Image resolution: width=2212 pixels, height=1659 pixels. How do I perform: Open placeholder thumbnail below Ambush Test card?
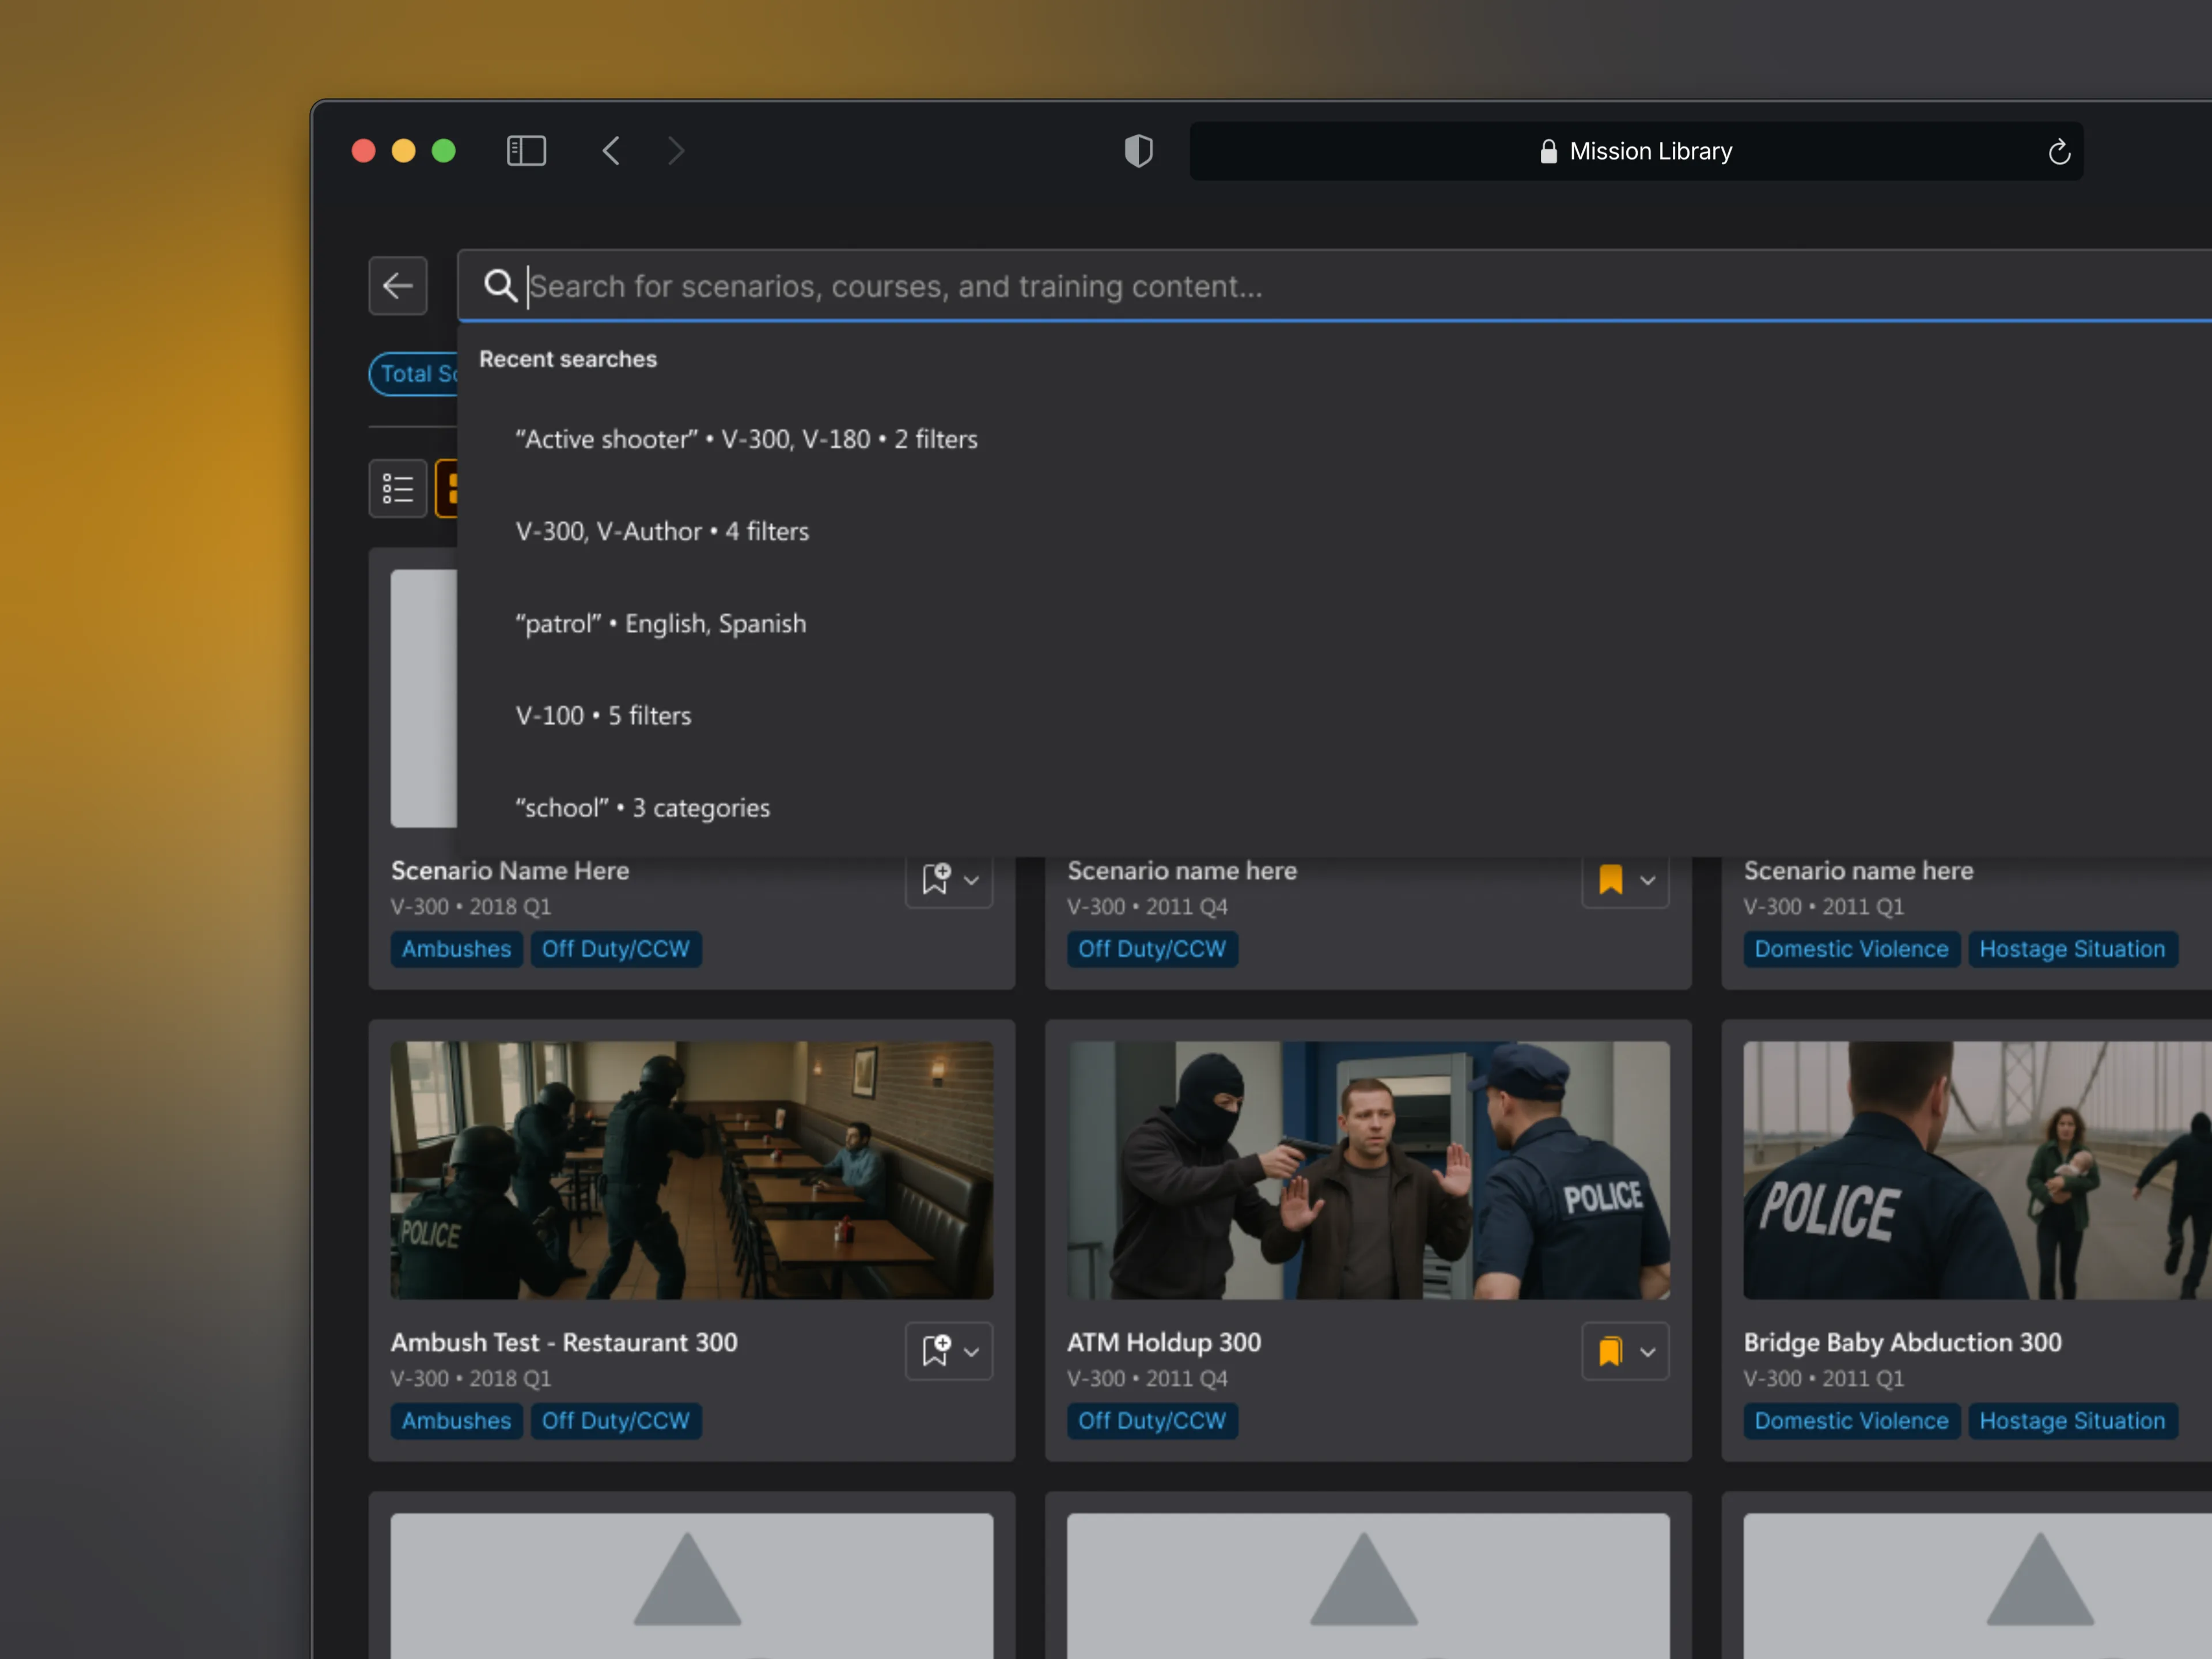(692, 1586)
